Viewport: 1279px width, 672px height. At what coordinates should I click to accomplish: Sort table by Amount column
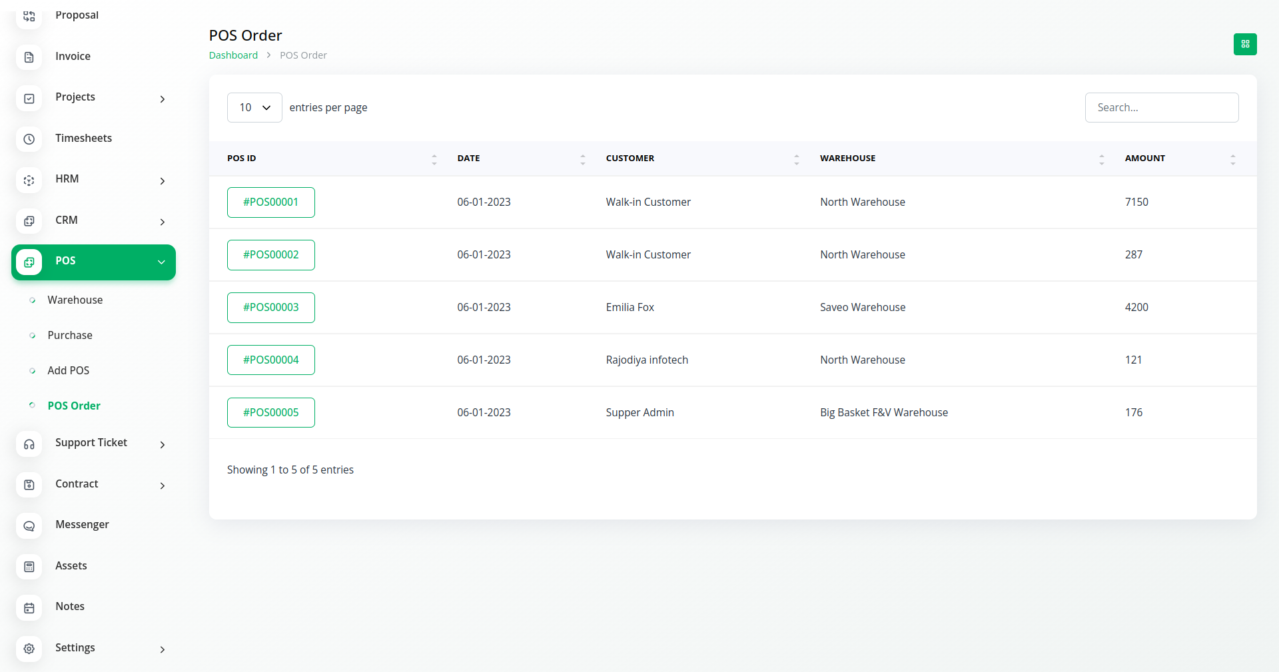click(x=1144, y=159)
